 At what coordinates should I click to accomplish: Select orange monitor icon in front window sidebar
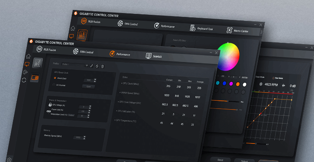click(27, 64)
